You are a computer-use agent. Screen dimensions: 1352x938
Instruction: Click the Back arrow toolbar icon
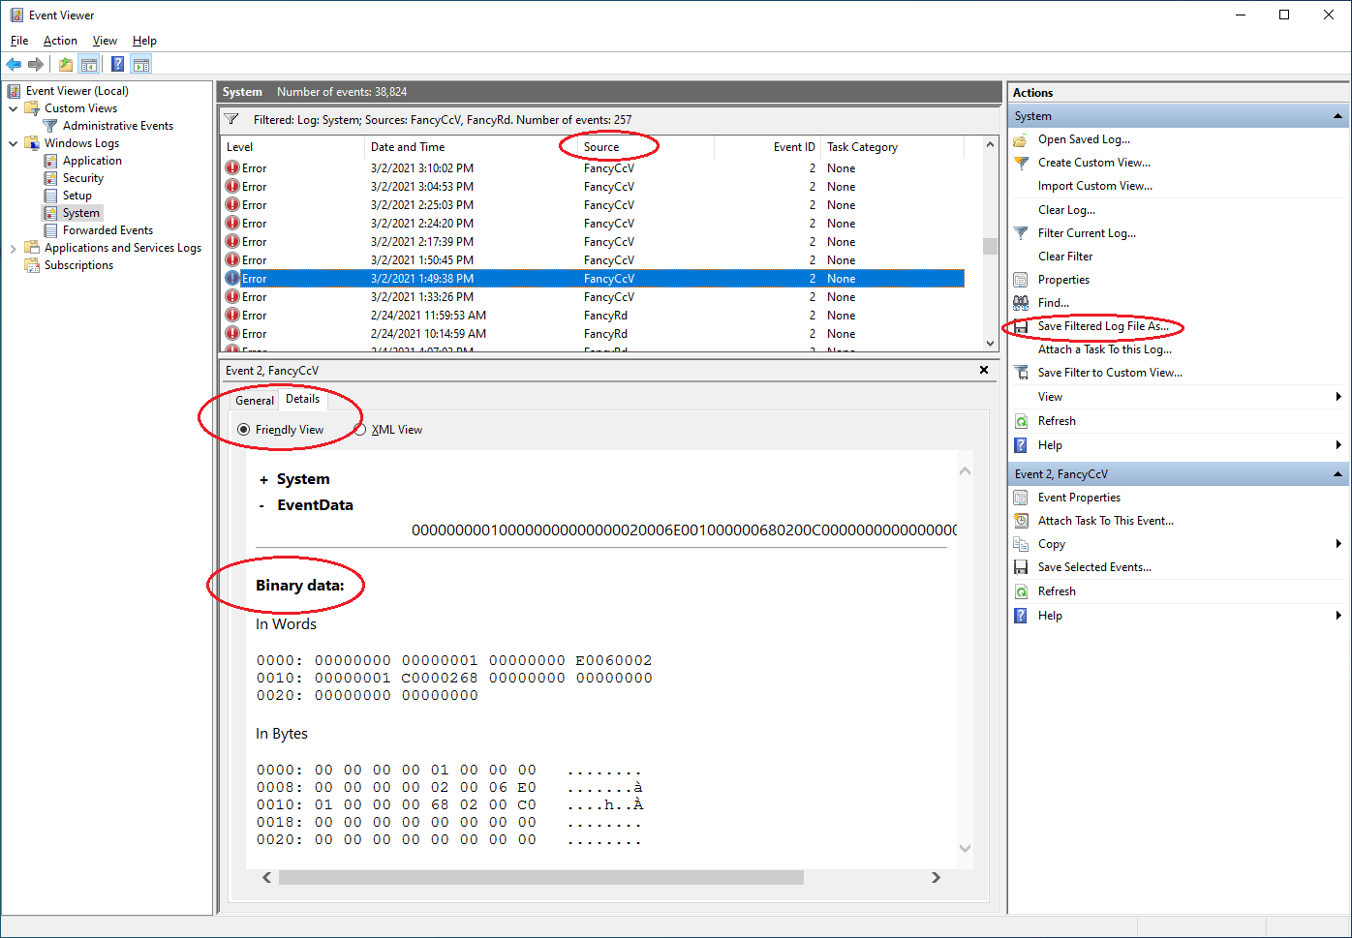(14, 64)
